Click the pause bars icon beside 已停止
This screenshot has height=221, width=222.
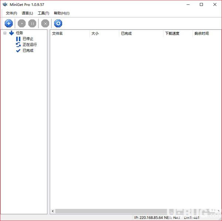click(x=18, y=39)
